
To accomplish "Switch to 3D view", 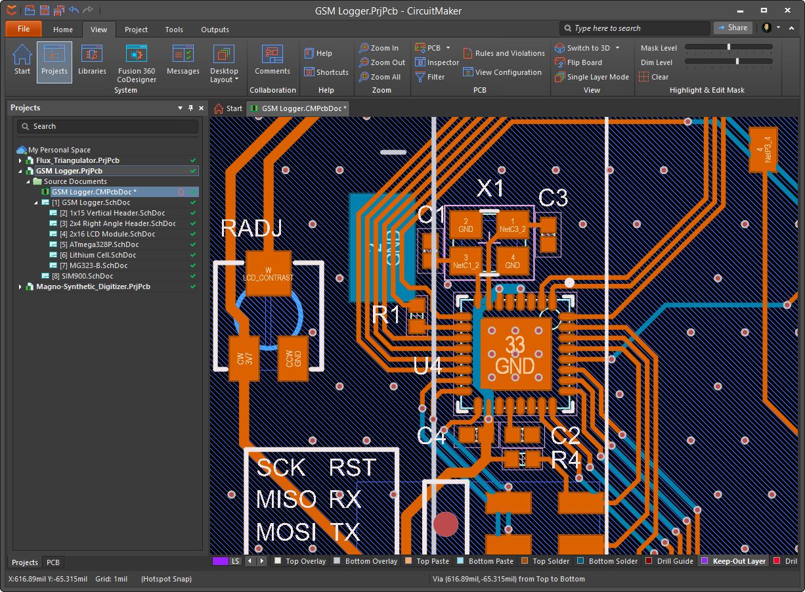I will coord(586,48).
